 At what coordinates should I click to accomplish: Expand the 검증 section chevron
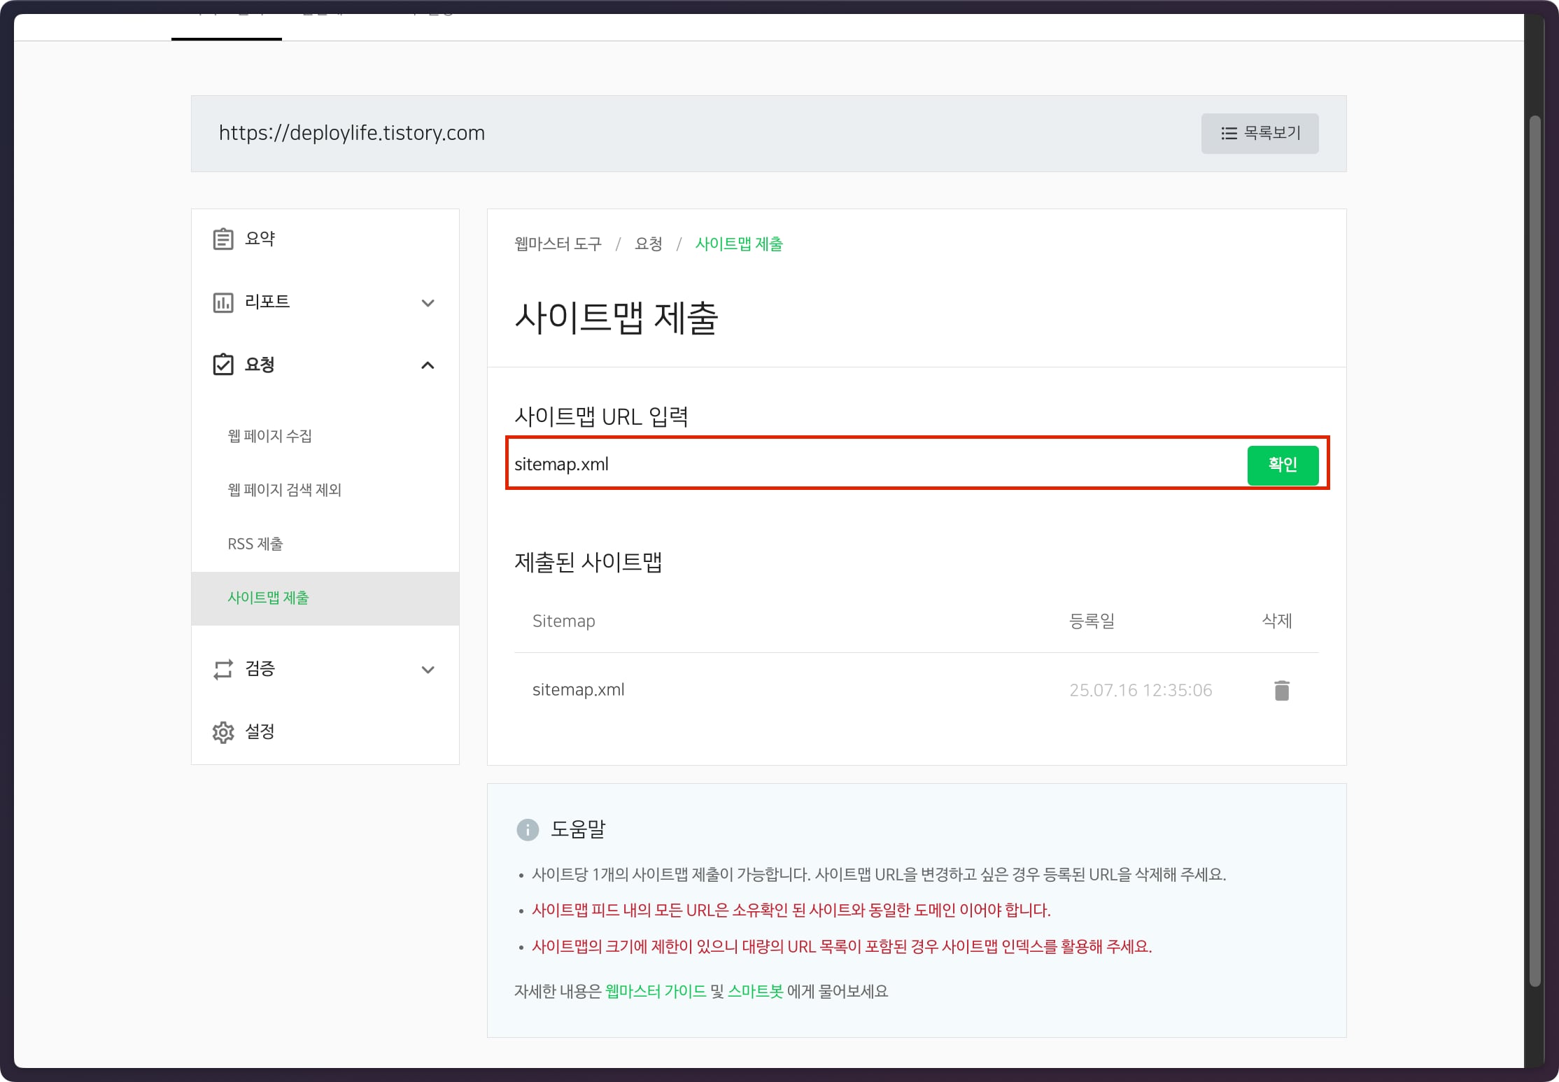tap(428, 670)
